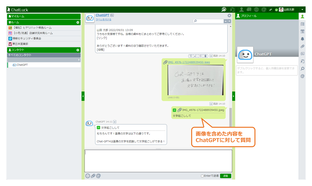312x186 pixels.
Task: Open attachments paperclip in right sidebar
Action: point(302,46)
